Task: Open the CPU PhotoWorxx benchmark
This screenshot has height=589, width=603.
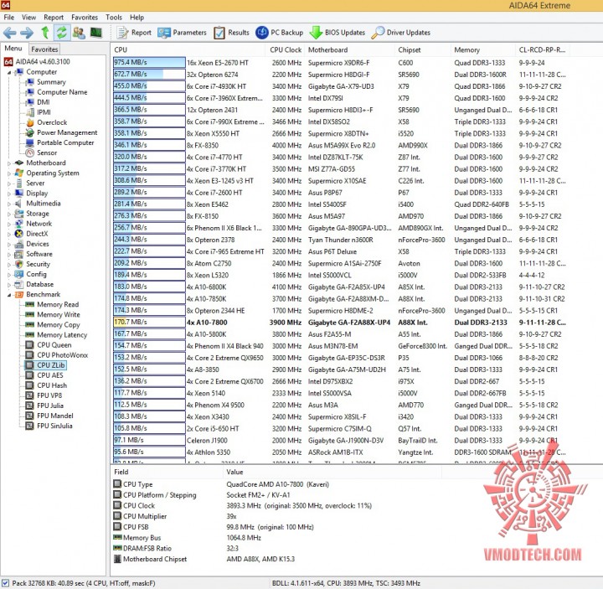Action: (x=62, y=355)
